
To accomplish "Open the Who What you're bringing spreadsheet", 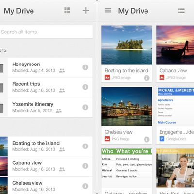I will [x=127, y=171].
